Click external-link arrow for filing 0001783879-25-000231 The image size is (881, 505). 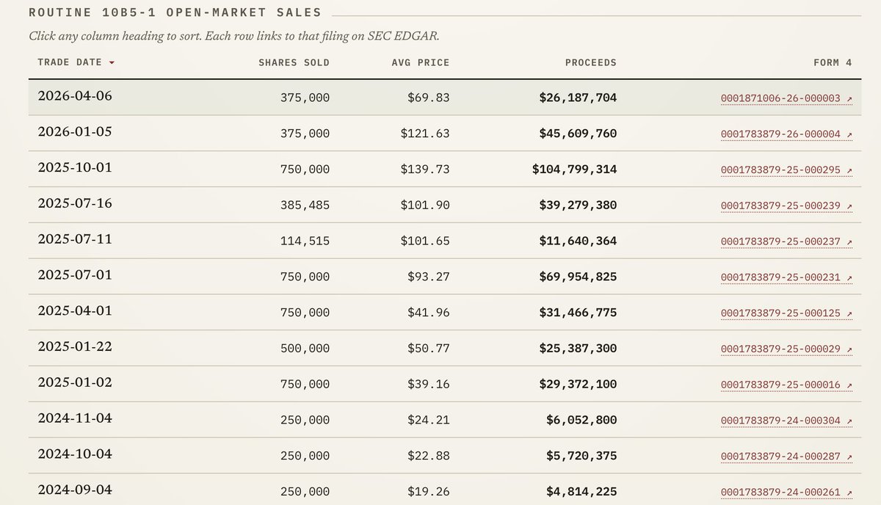coord(849,277)
